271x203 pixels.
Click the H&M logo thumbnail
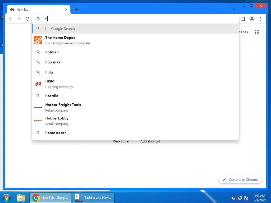coord(38,84)
